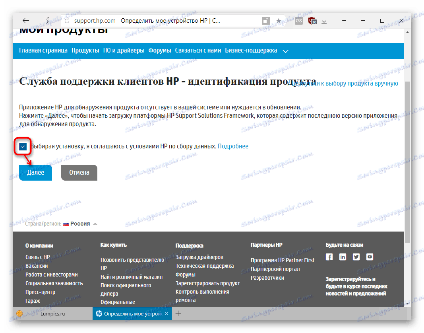Click the Facebook icon in the footer
424x333 pixels.
[329, 257]
